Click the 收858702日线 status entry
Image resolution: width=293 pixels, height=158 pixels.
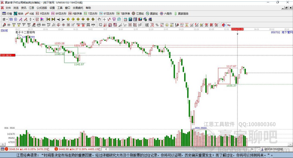pyautogui.click(x=274, y=149)
